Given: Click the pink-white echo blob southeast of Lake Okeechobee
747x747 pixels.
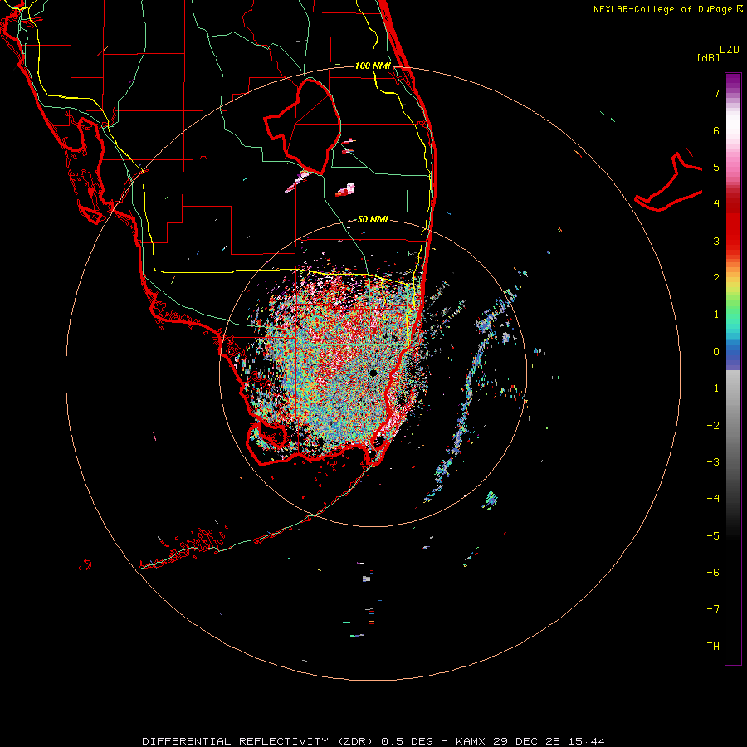Looking at the screenshot, I should [x=346, y=190].
